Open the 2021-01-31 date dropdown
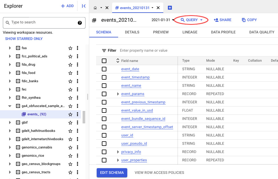 [x=162, y=20]
